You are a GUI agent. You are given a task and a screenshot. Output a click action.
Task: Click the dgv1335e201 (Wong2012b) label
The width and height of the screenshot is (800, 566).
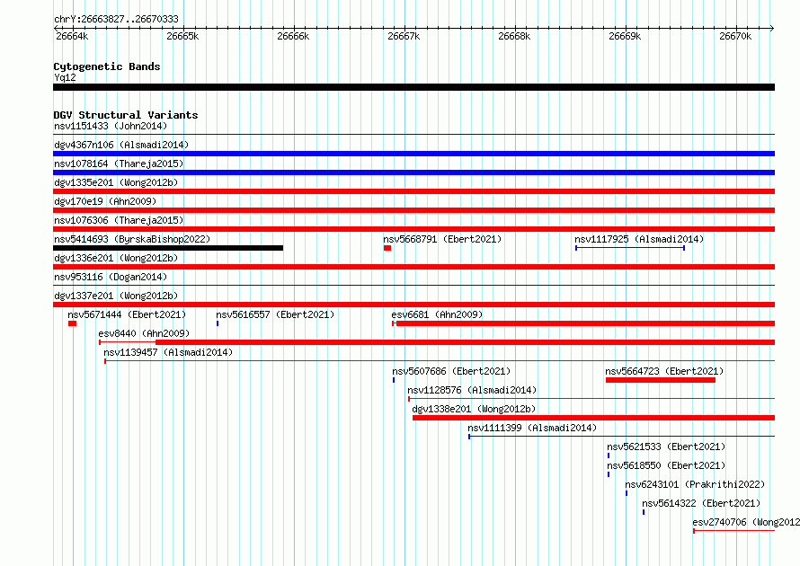[116, 182]
